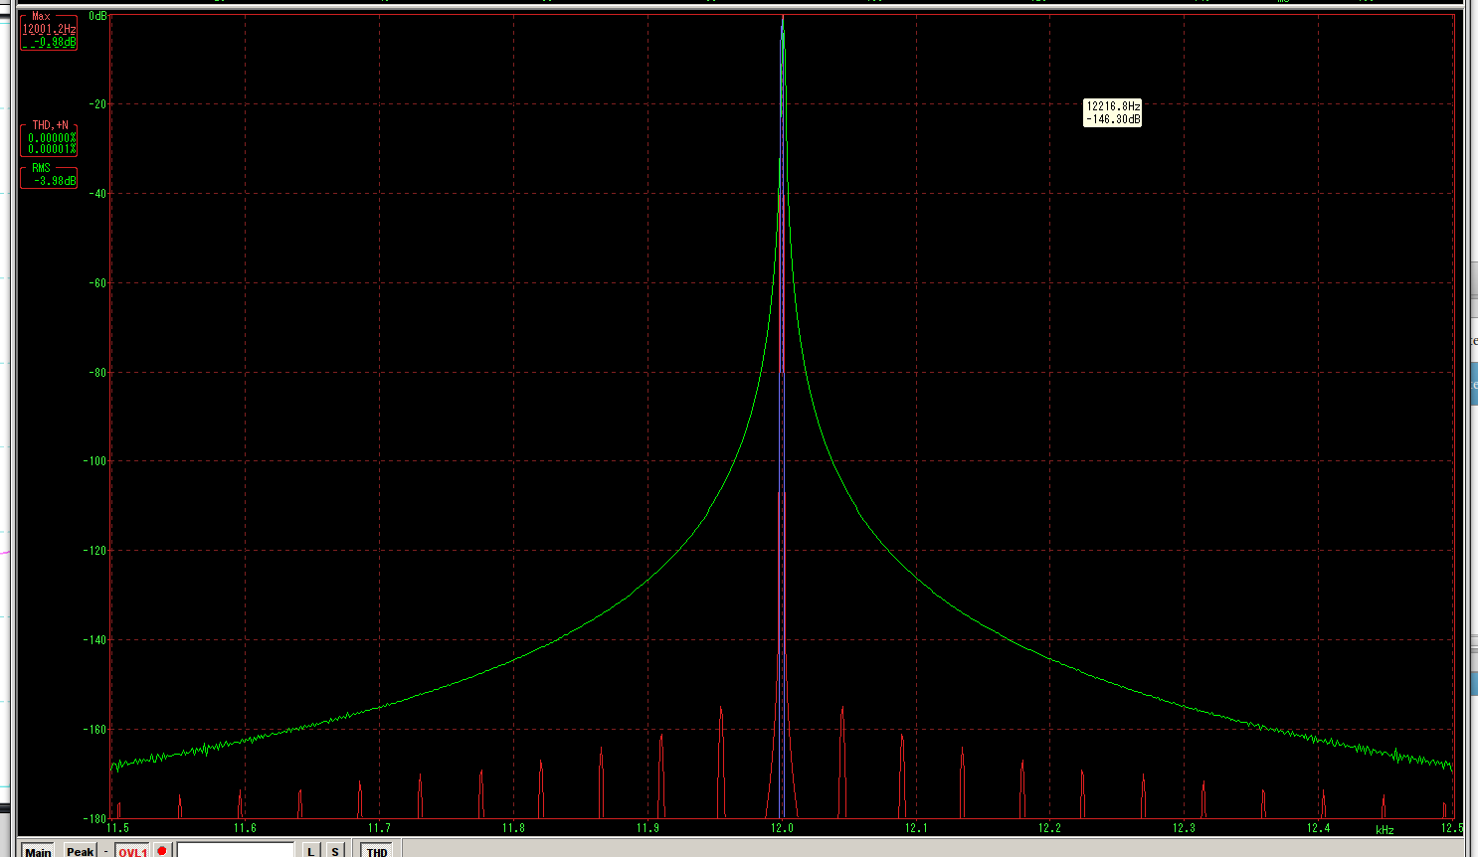Click the RMS value -3.98dB
The height and width of the screenshot is (857, 1478).
click(55, 181)
